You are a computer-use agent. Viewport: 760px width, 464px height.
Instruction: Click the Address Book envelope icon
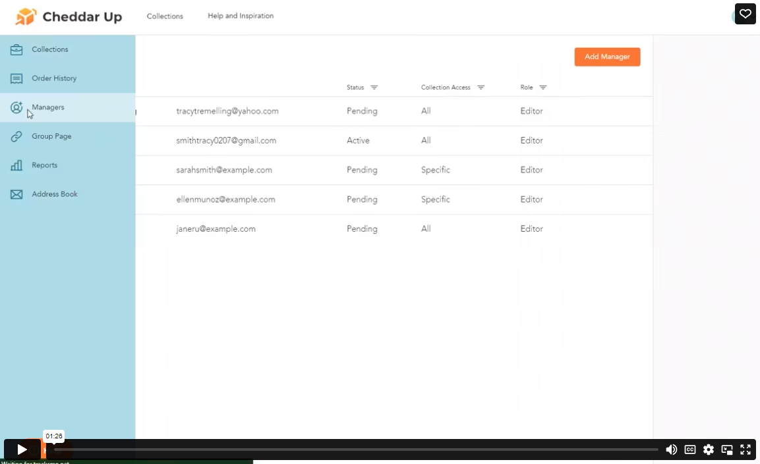point(16,194)
